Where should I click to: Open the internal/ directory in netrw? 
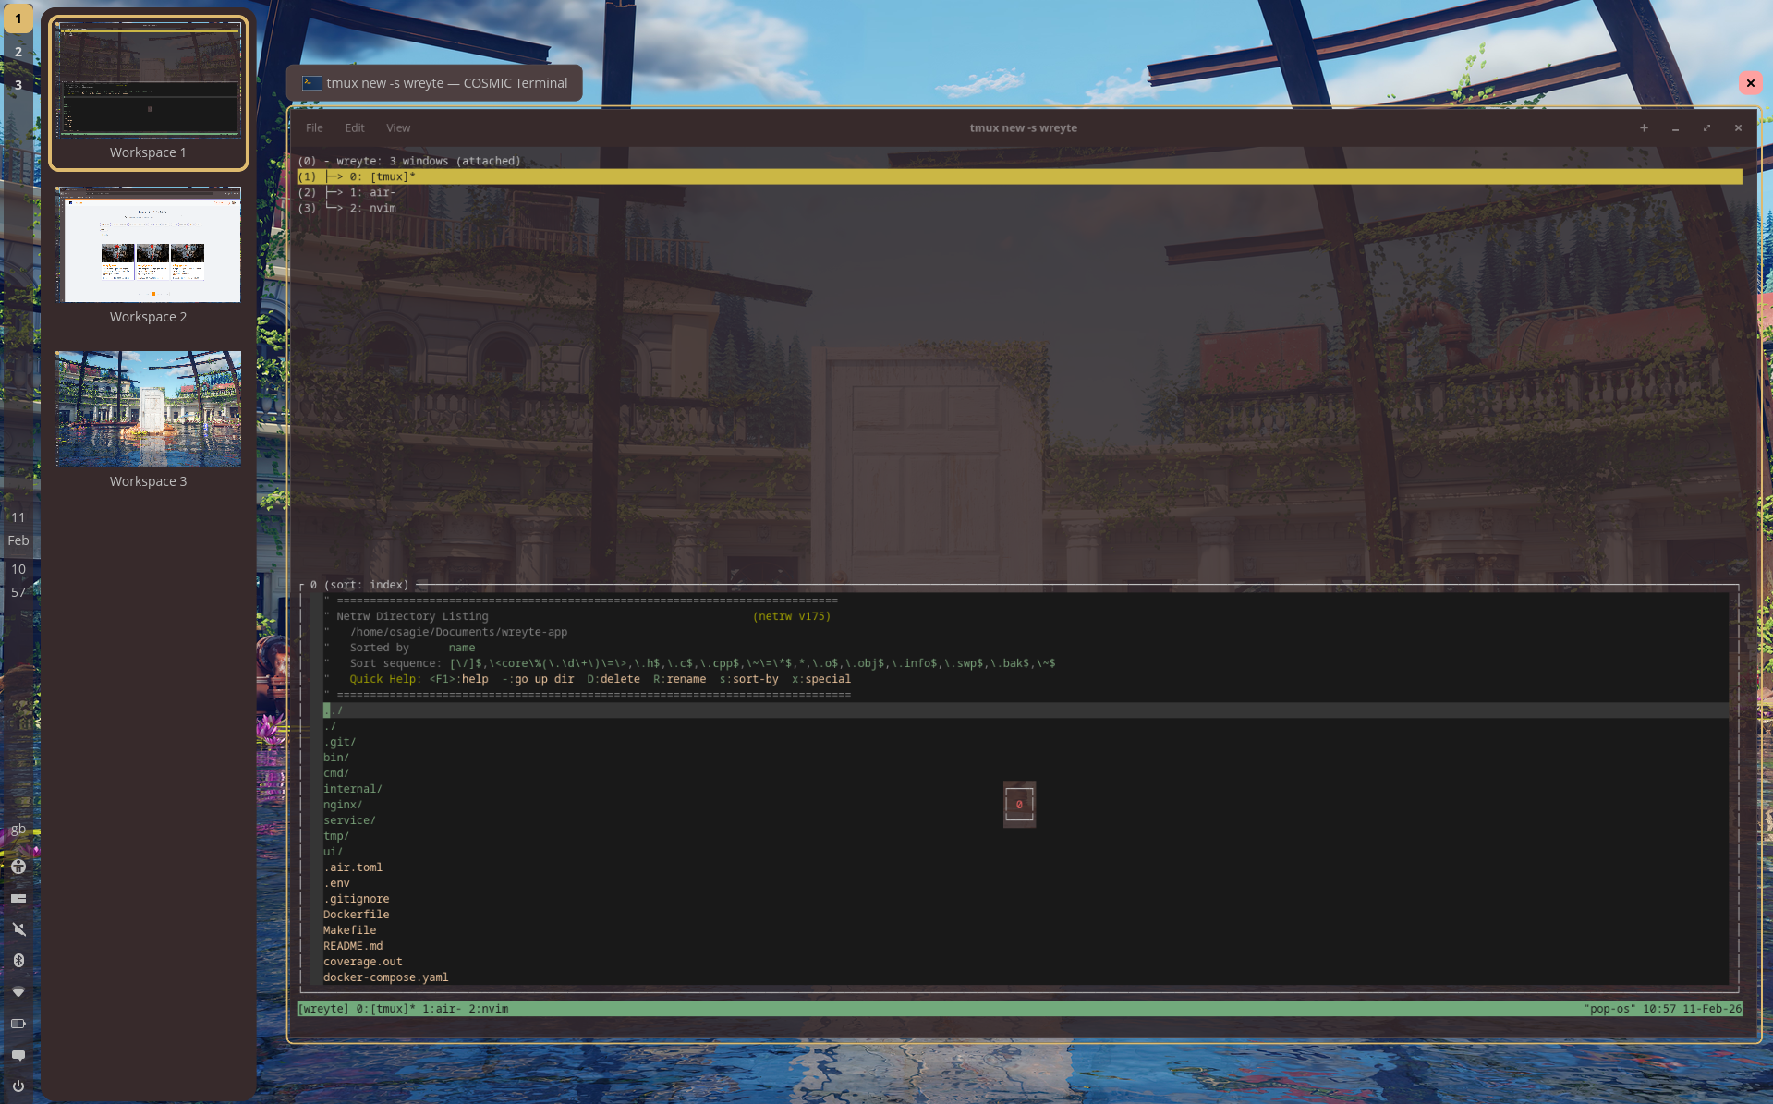[352, 788]
